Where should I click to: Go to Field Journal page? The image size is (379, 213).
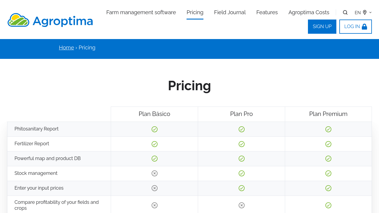point(230,12)
